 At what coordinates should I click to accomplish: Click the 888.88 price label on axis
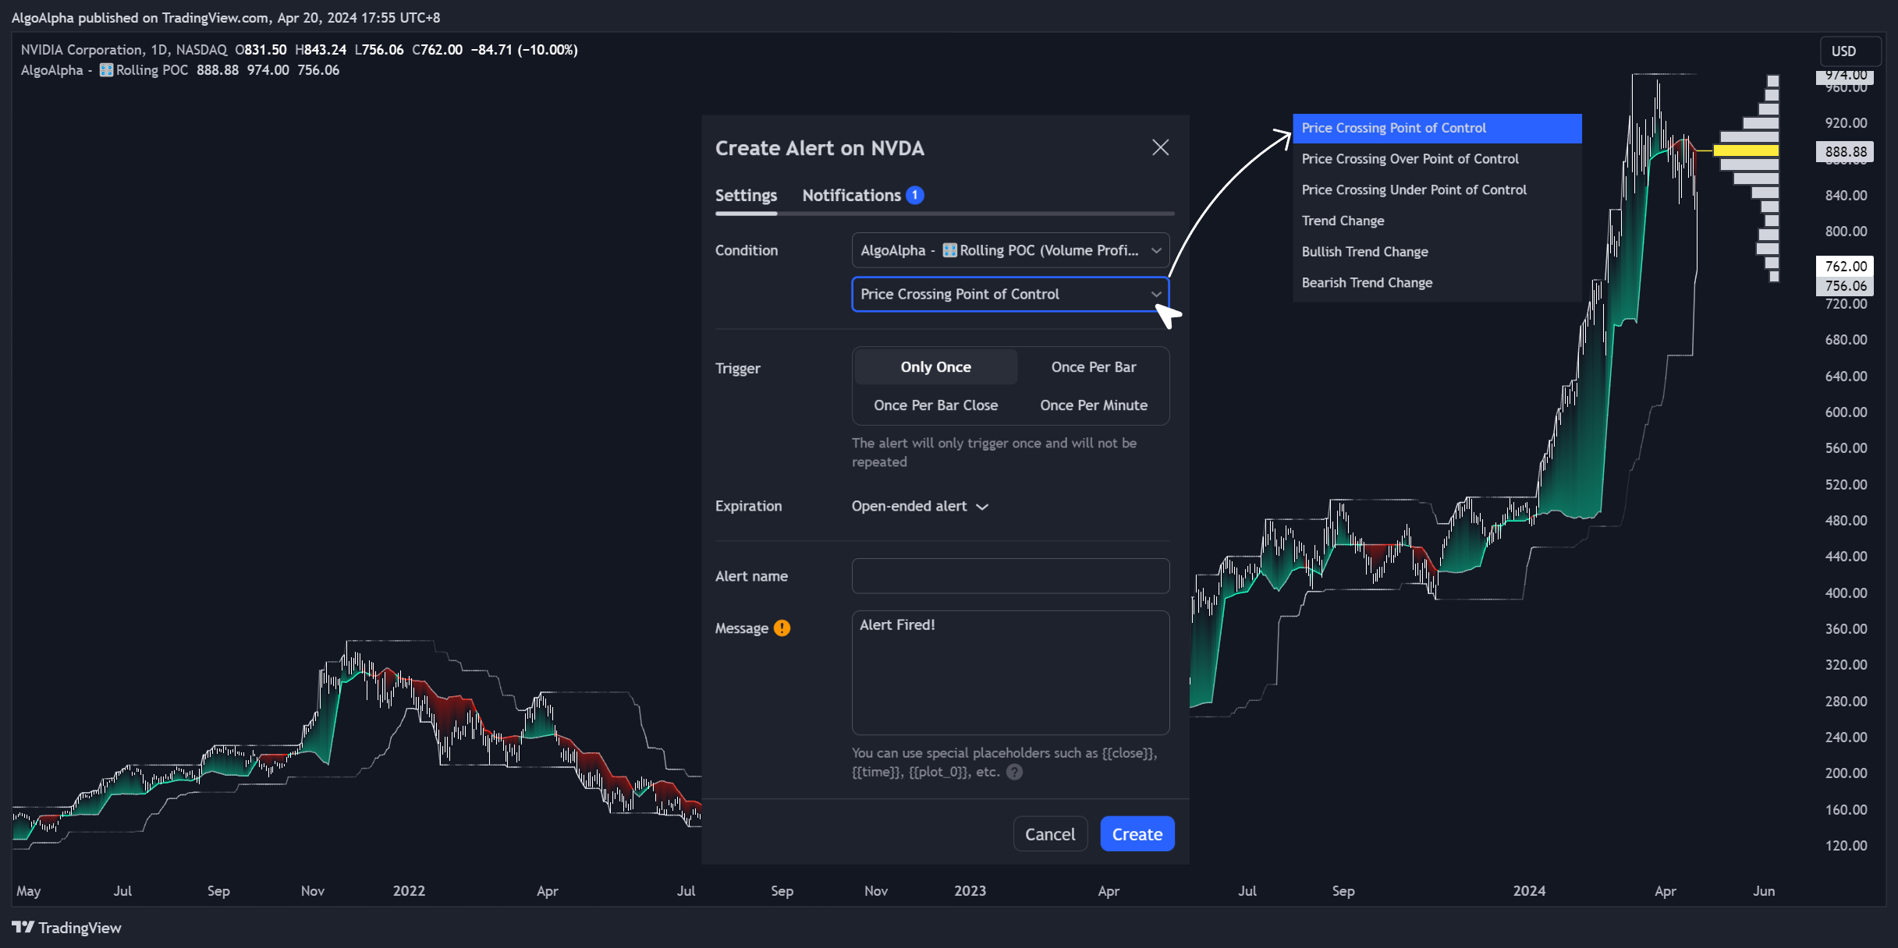tap(1845, 151)
